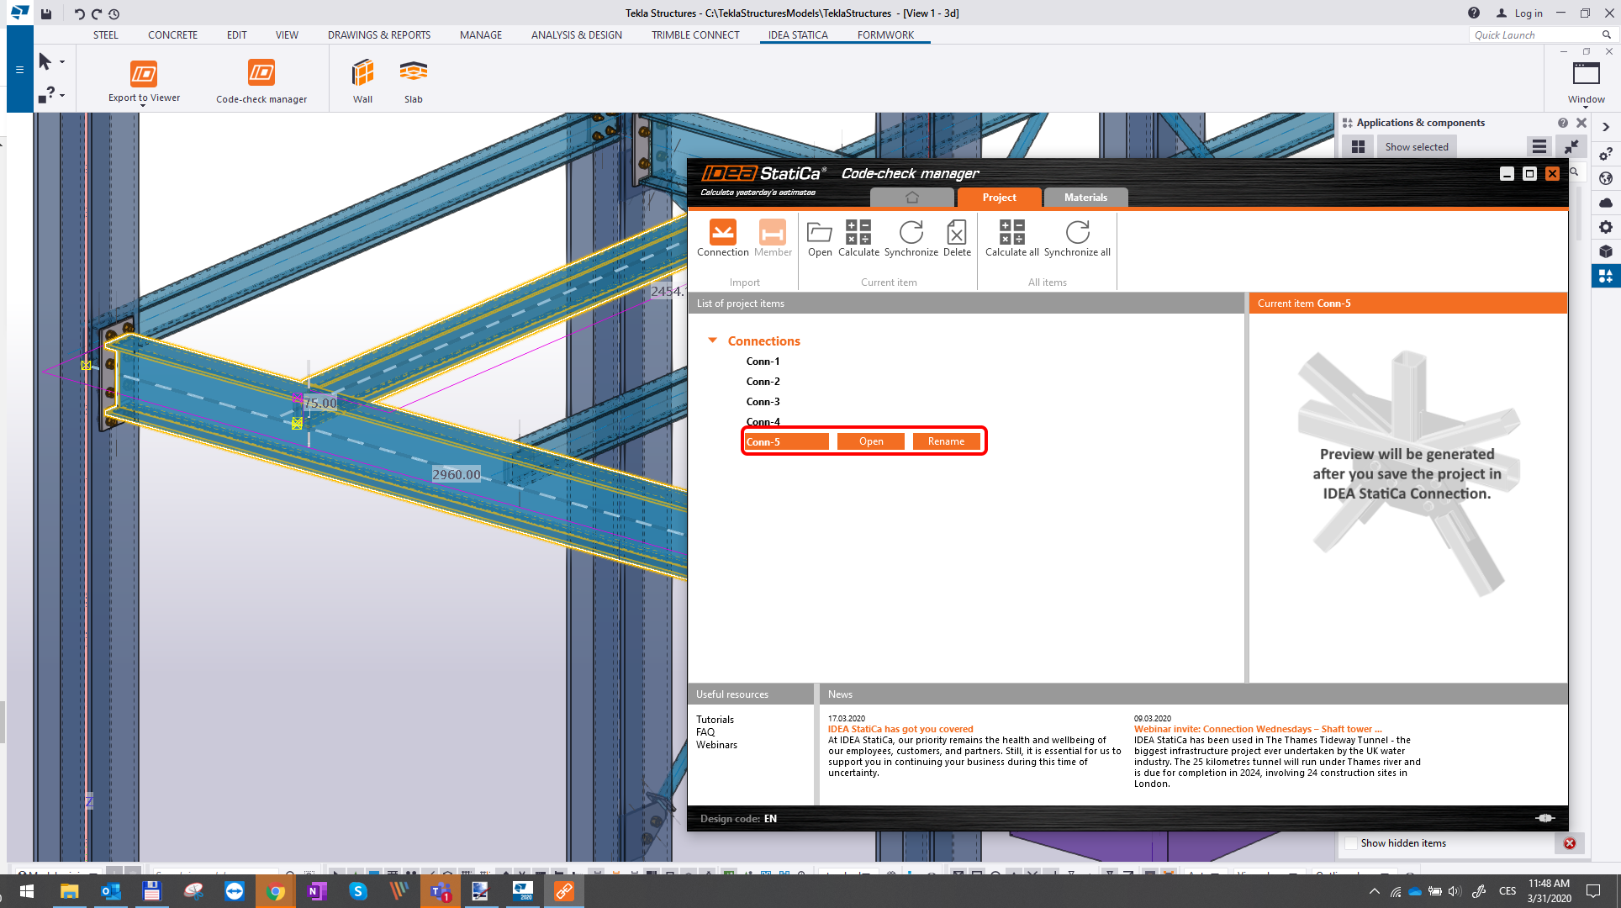Screen dimensions: 1621x908
Task: Open the ANALYSIS & DESIGN ribbon tab
Action: tap(576, 35)
